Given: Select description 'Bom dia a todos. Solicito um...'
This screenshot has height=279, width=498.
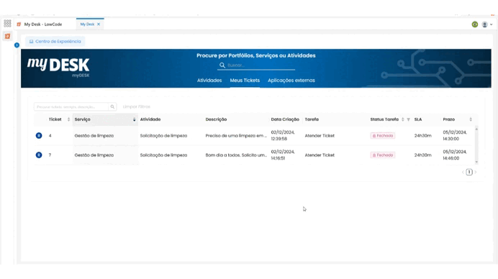Looking at the screenshot, I should [236, 155].
